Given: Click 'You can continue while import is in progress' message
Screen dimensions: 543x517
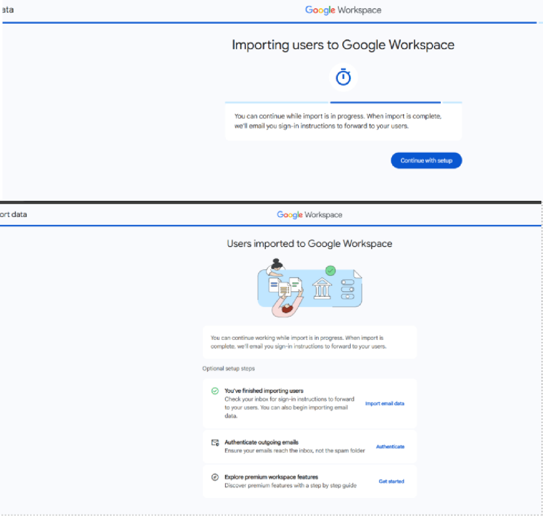Looking at the screenshot, I should (338, 121).
